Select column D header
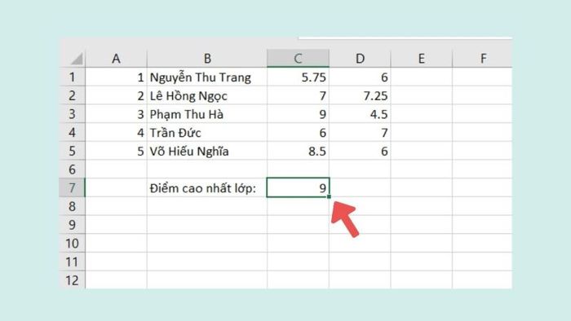The height and width of the screenshot is (321, 571). click(x=360, y=59)
